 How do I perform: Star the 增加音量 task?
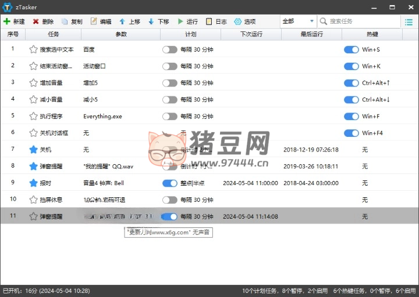tap(33, 83)
